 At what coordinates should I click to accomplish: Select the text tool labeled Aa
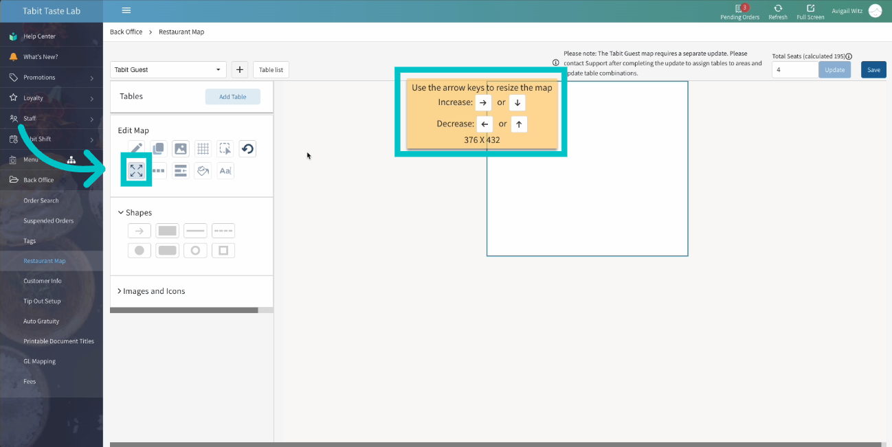(225, 171)
